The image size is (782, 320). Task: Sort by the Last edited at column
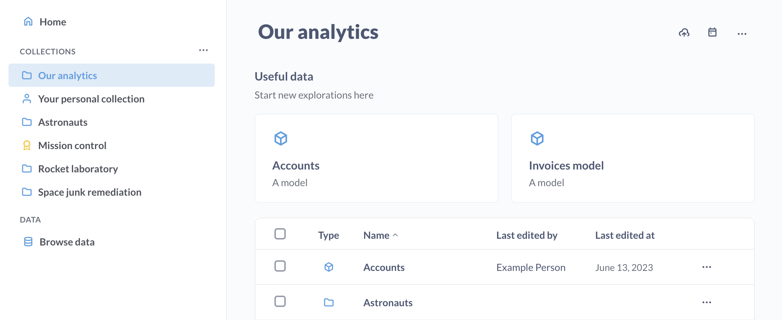click(x=625, y=235)
